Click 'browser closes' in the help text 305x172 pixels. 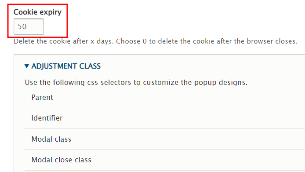[x=272, y=41]
